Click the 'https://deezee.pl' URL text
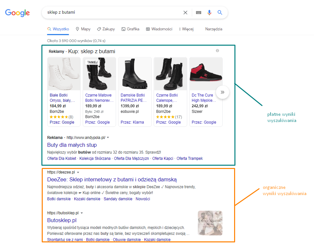The width and height of the screenshot is (314, 243). [x=61, y=172]
